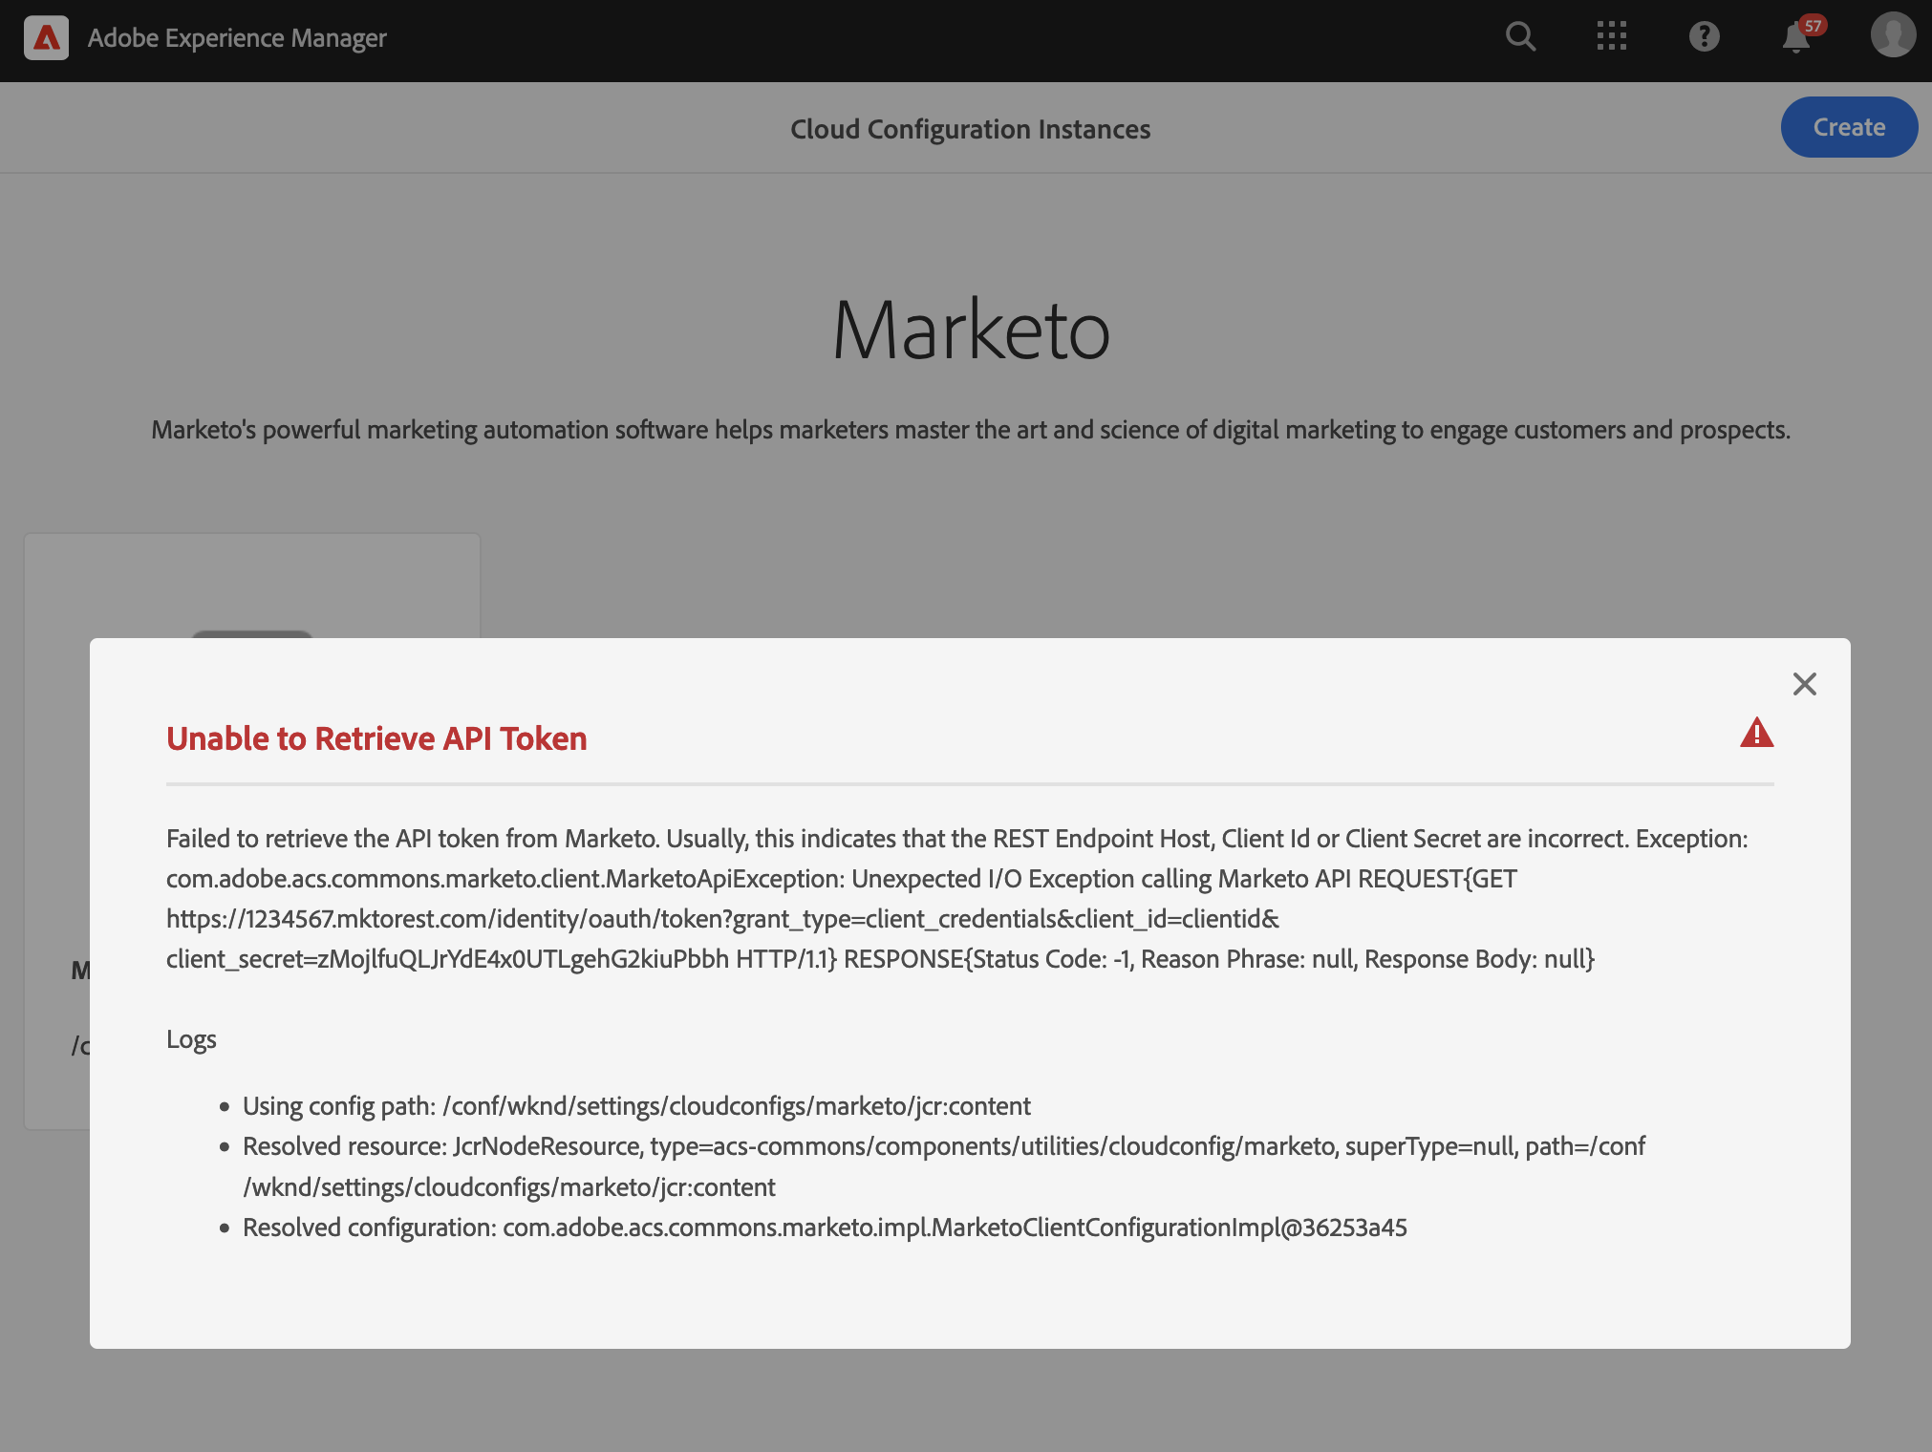Open the search icon in header
This screenshot has width=1932, height=1452.
[x=1520, y=37]
